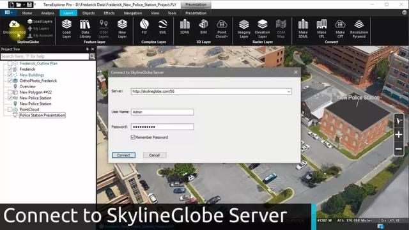Switch to the Analysis ribbon tab
Image resolution: width=409 pixels, height=230 pixels.
pos(47,13)
